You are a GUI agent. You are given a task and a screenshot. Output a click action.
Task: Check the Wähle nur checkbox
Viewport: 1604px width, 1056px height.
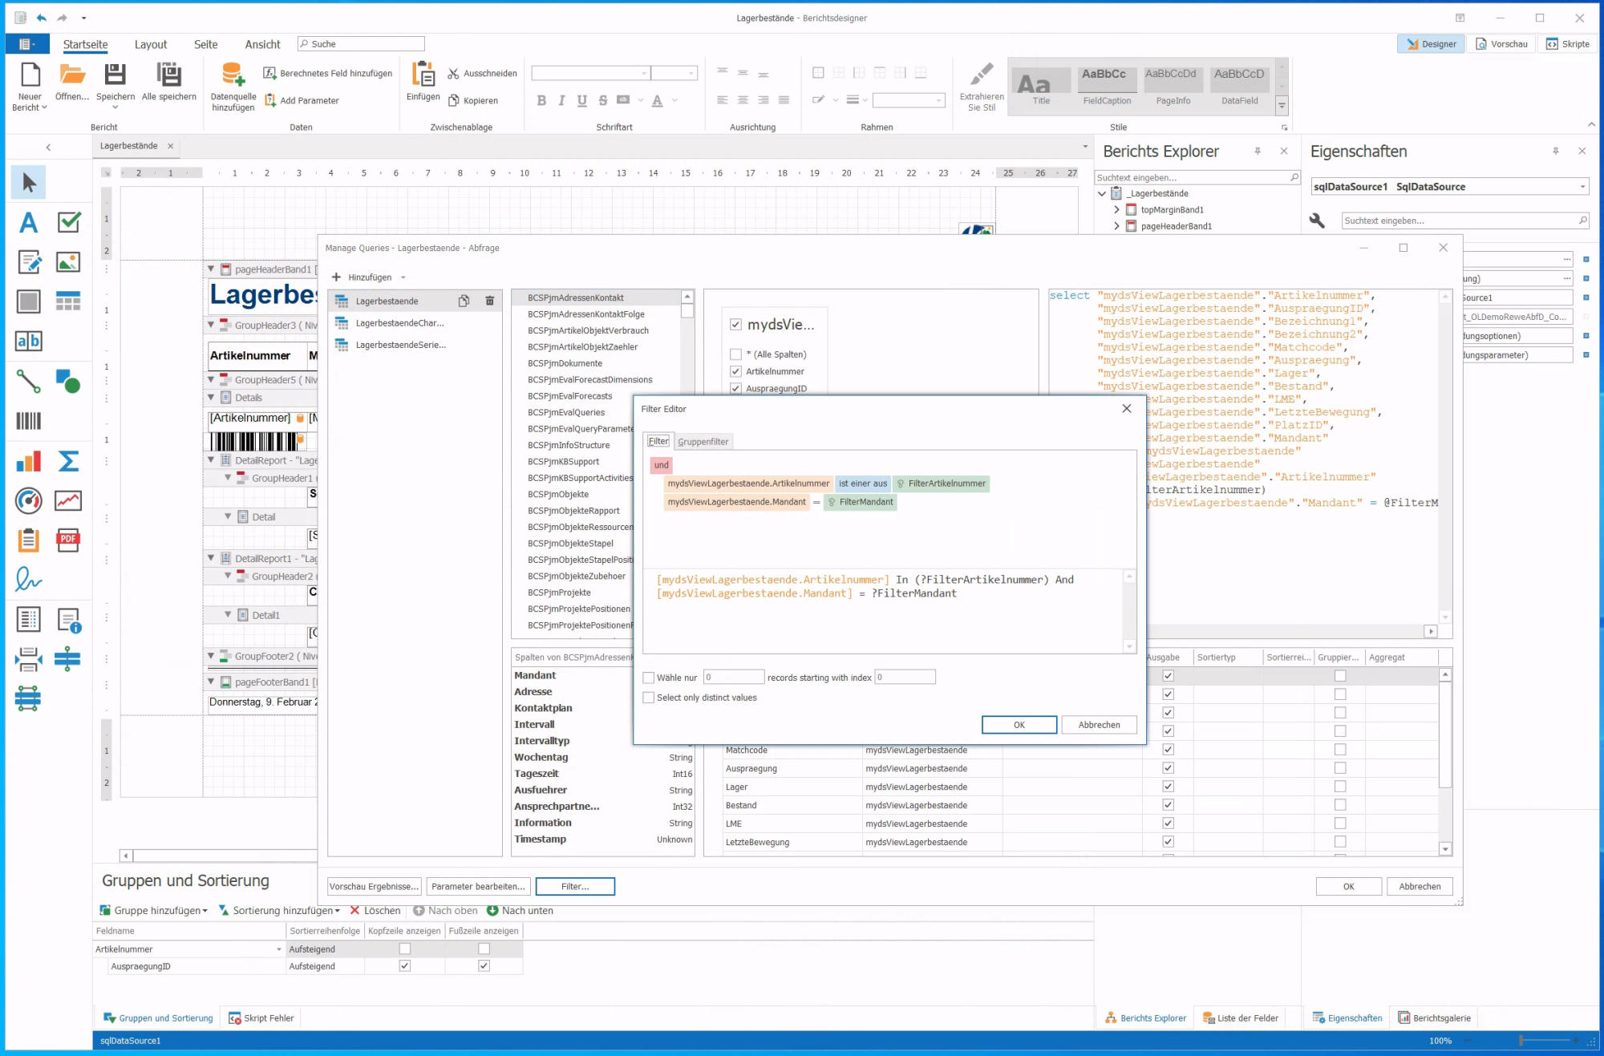coord(649,678)
